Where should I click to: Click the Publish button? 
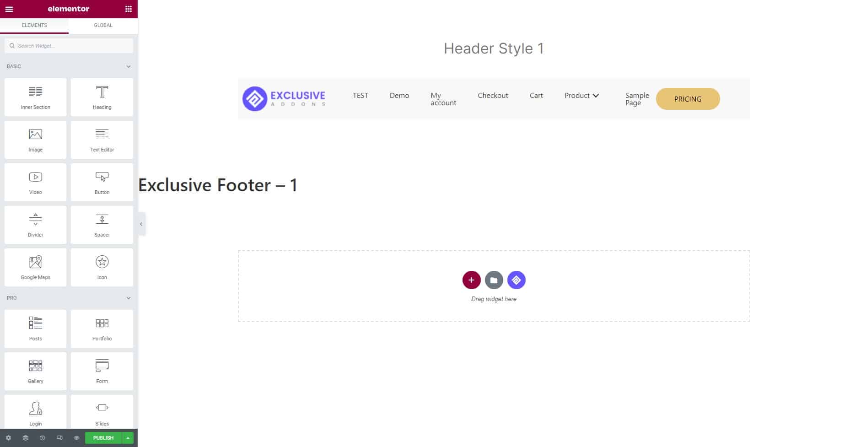103,438
